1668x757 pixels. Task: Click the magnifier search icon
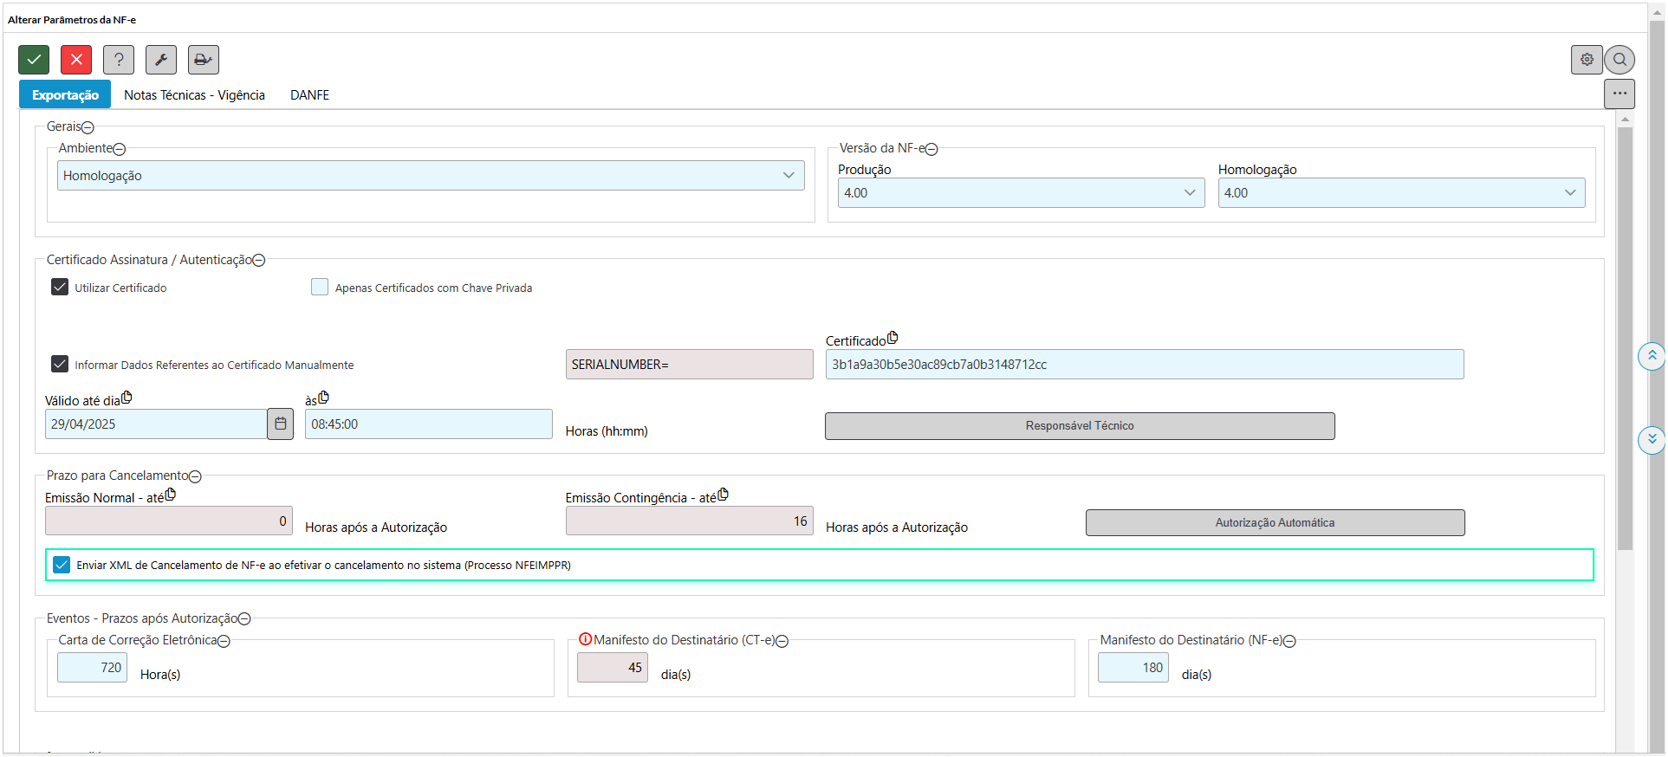(x=1619, y=60)
